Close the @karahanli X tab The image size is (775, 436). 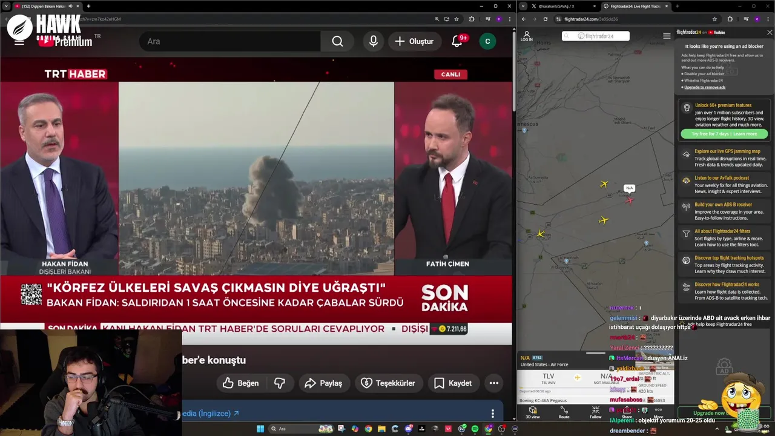tap(595, 6)
